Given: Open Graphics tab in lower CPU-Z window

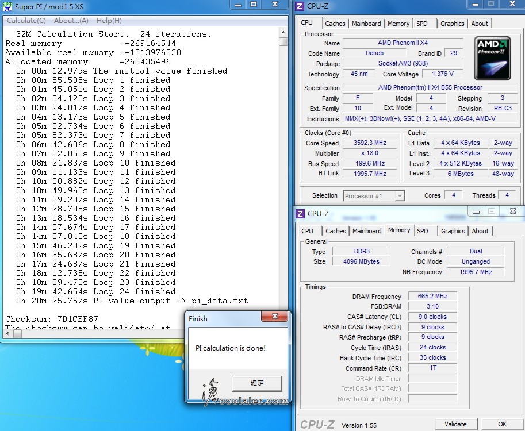Looking at the screenshot, I should [453, 231].
